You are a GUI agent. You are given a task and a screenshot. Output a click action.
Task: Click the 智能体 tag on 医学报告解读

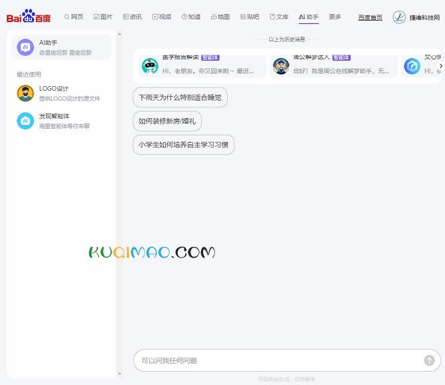pos(210,57)
